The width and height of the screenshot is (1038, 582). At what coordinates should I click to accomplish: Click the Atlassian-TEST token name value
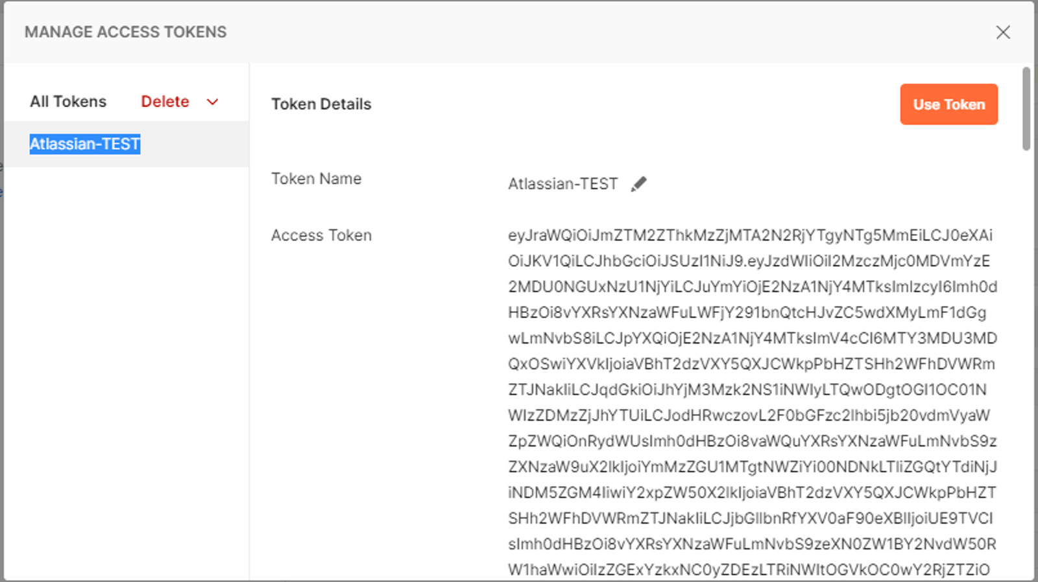click(562, 184)
